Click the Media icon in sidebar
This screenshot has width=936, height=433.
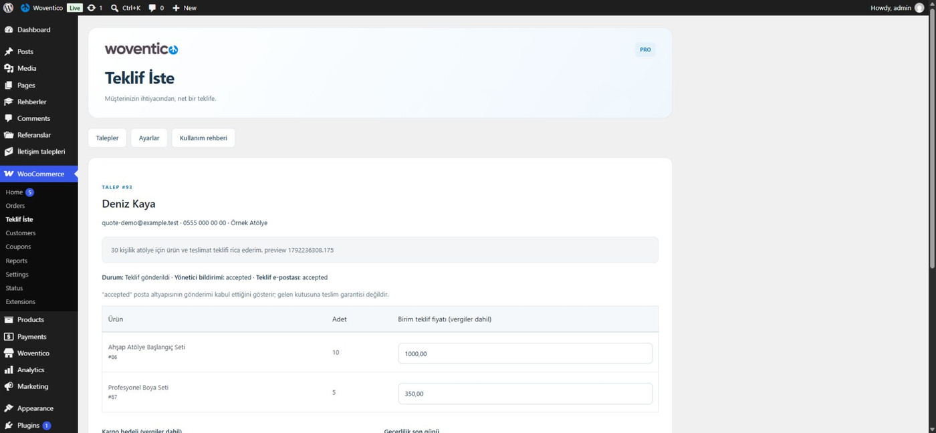pos(9,68)
